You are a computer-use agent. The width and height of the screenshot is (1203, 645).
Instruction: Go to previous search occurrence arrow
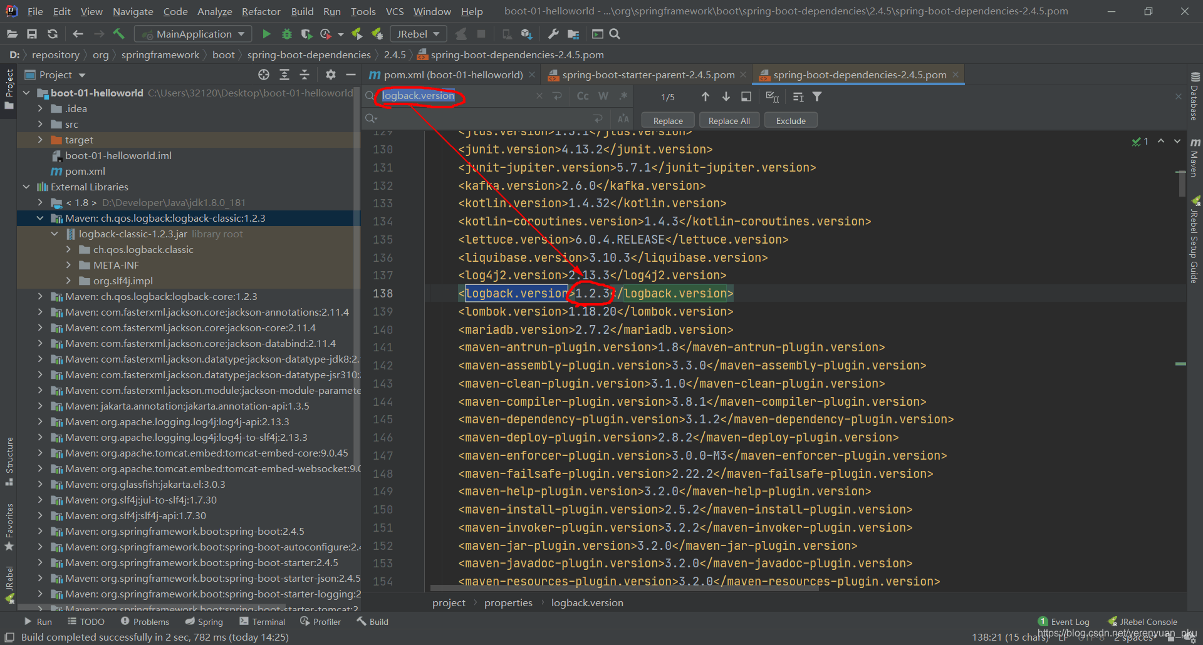pyautogui.click(x=706, y=96)
